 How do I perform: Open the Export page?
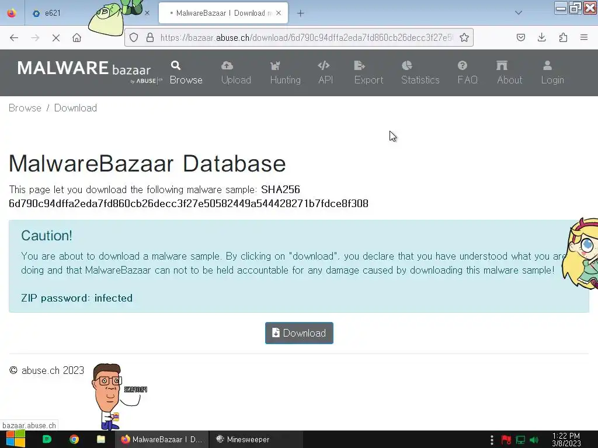368,72
